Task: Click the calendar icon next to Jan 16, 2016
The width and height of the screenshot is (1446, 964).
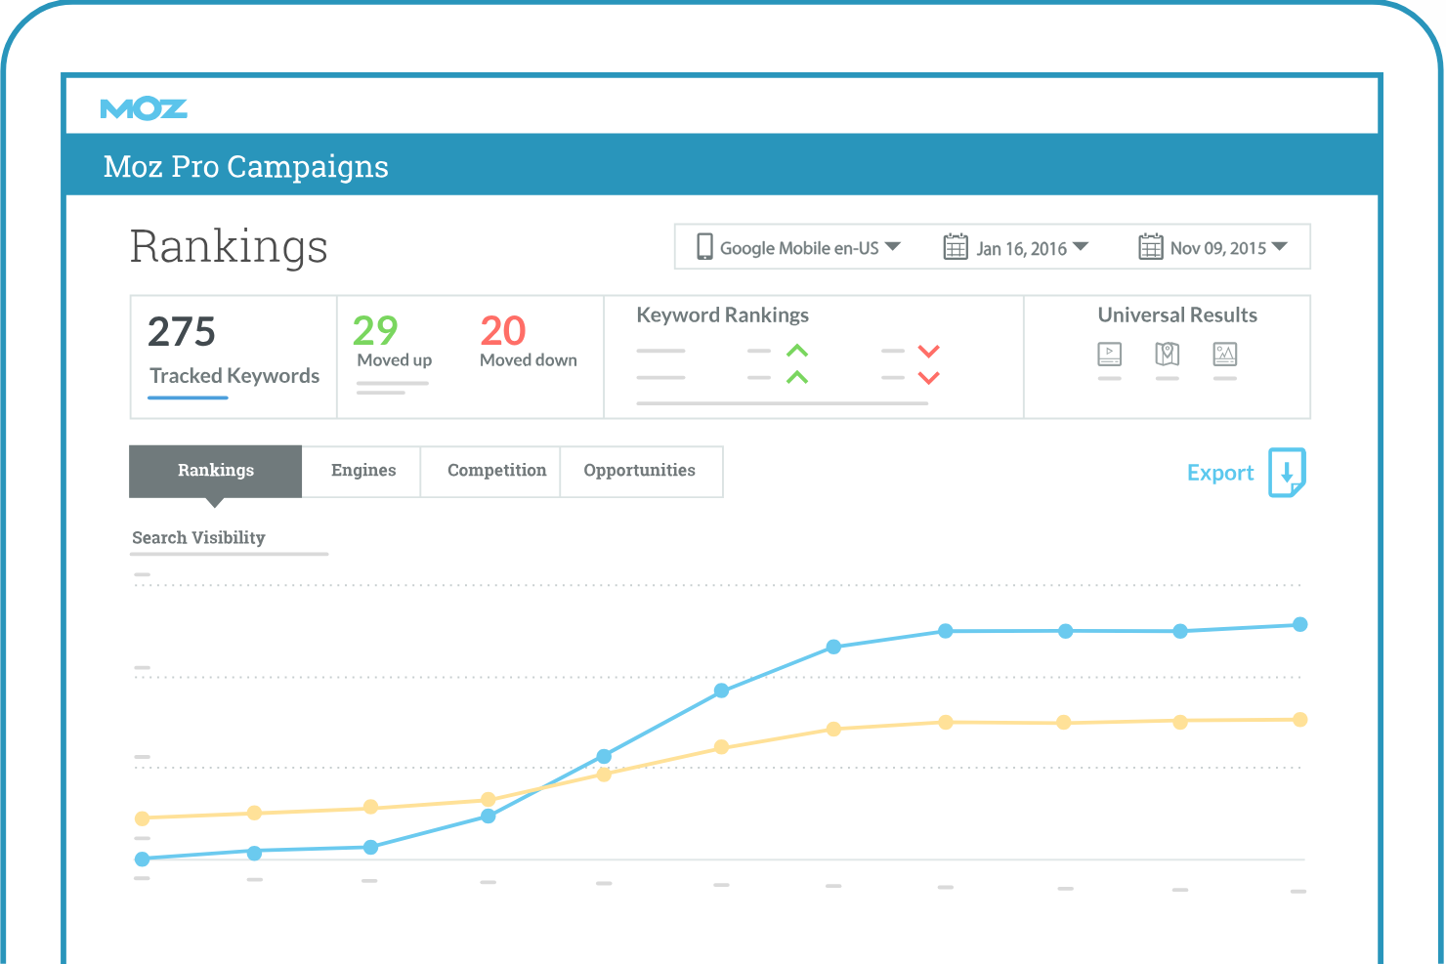Action: coord(956,246)
